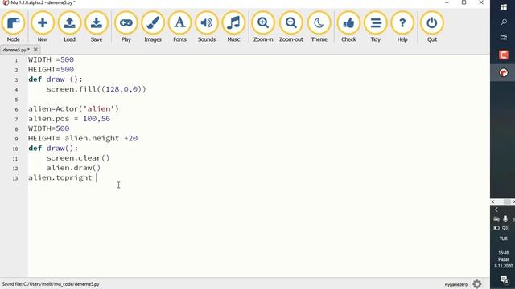This screenshot has width=515, height=289.
Task: Toggle the Theme (moon) button
Action: (x=319, y=26)
